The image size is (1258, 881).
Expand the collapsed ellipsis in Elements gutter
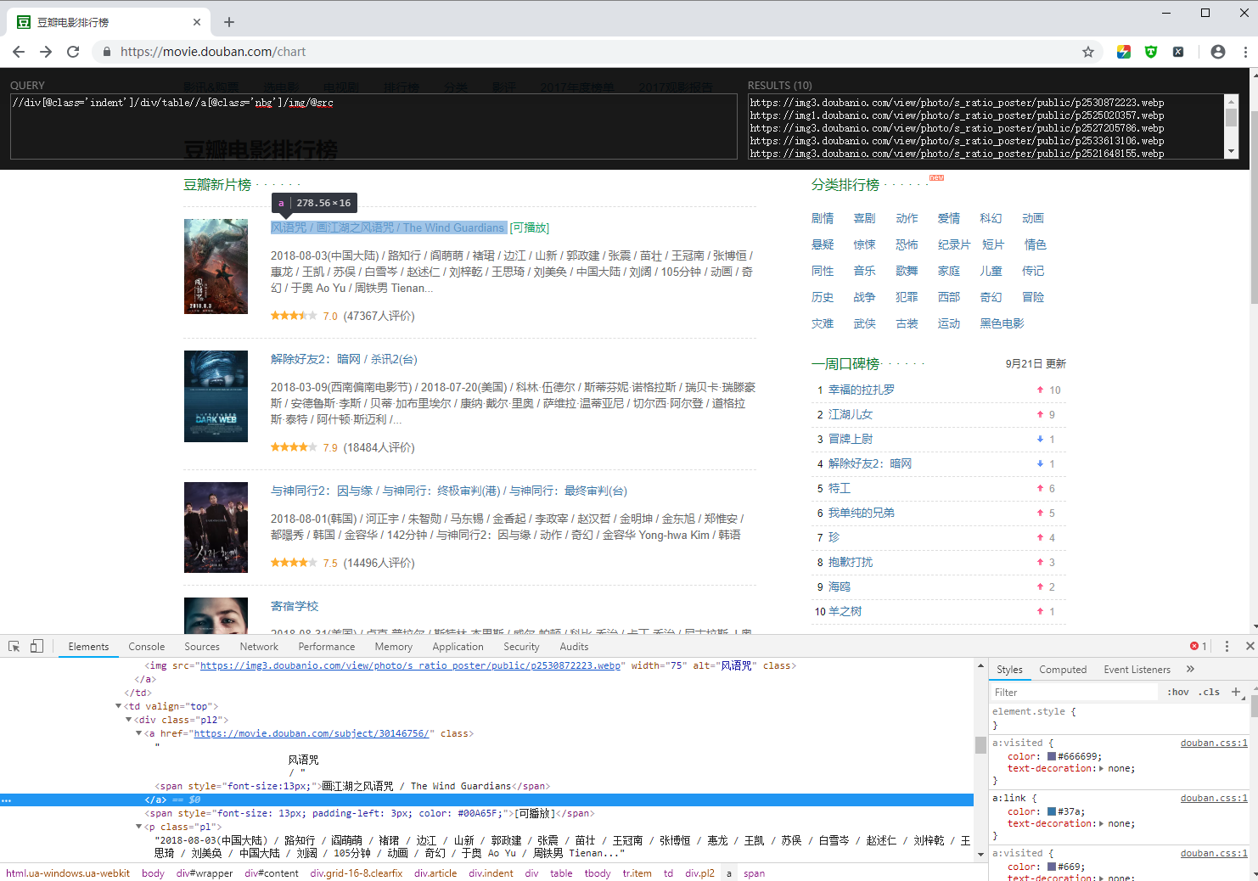pyautogui.click(x=6, y=800)
